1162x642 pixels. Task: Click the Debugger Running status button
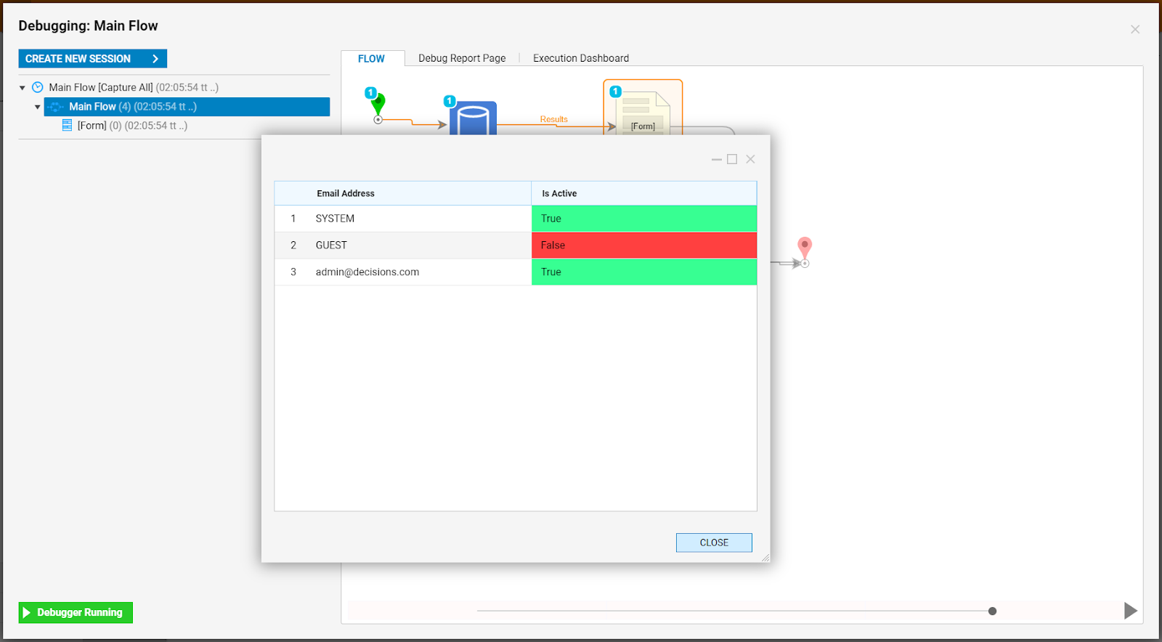tap(76, 613)
